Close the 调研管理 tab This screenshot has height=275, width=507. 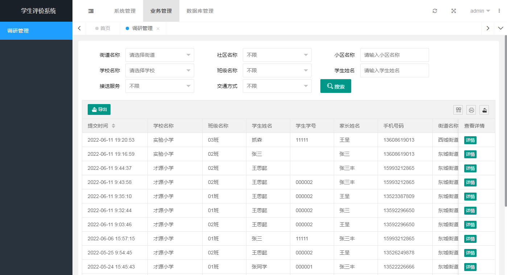coord(158,29)
